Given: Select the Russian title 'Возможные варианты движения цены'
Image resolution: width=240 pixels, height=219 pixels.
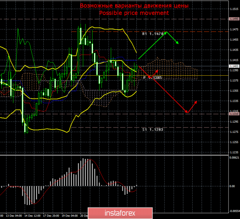Looking at the screenshot, I should (x=134, y=6).
